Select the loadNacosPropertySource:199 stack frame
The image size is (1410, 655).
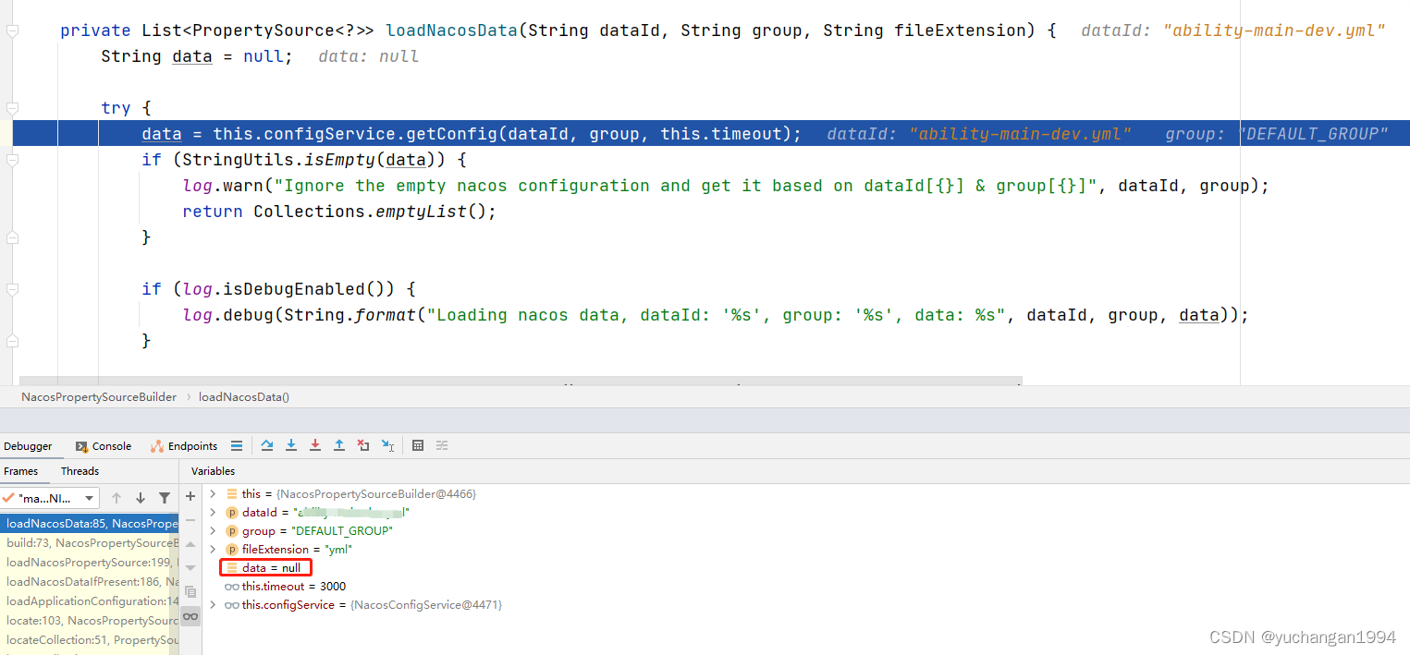click(90, 563)
